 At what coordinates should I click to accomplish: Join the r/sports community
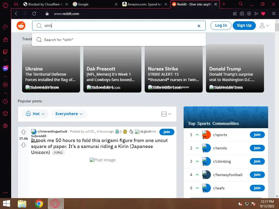(x=257, y=135)
